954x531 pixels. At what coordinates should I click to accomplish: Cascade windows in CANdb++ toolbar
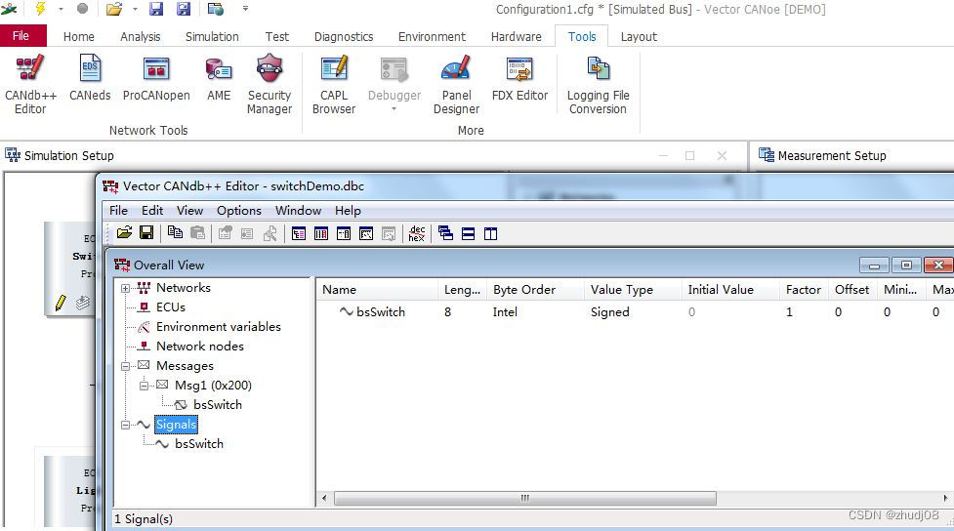point(445,233)
